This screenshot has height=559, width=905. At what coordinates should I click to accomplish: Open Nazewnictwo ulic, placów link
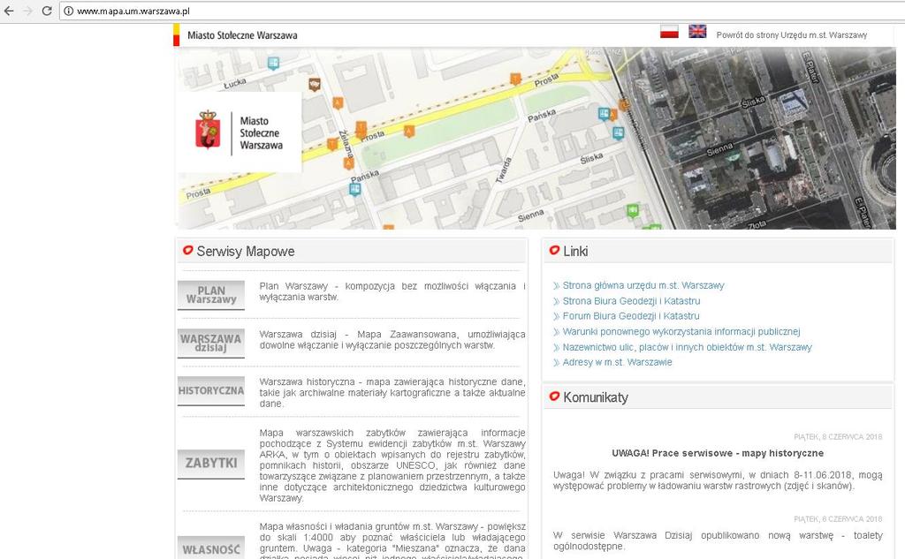tap(687, 347)
